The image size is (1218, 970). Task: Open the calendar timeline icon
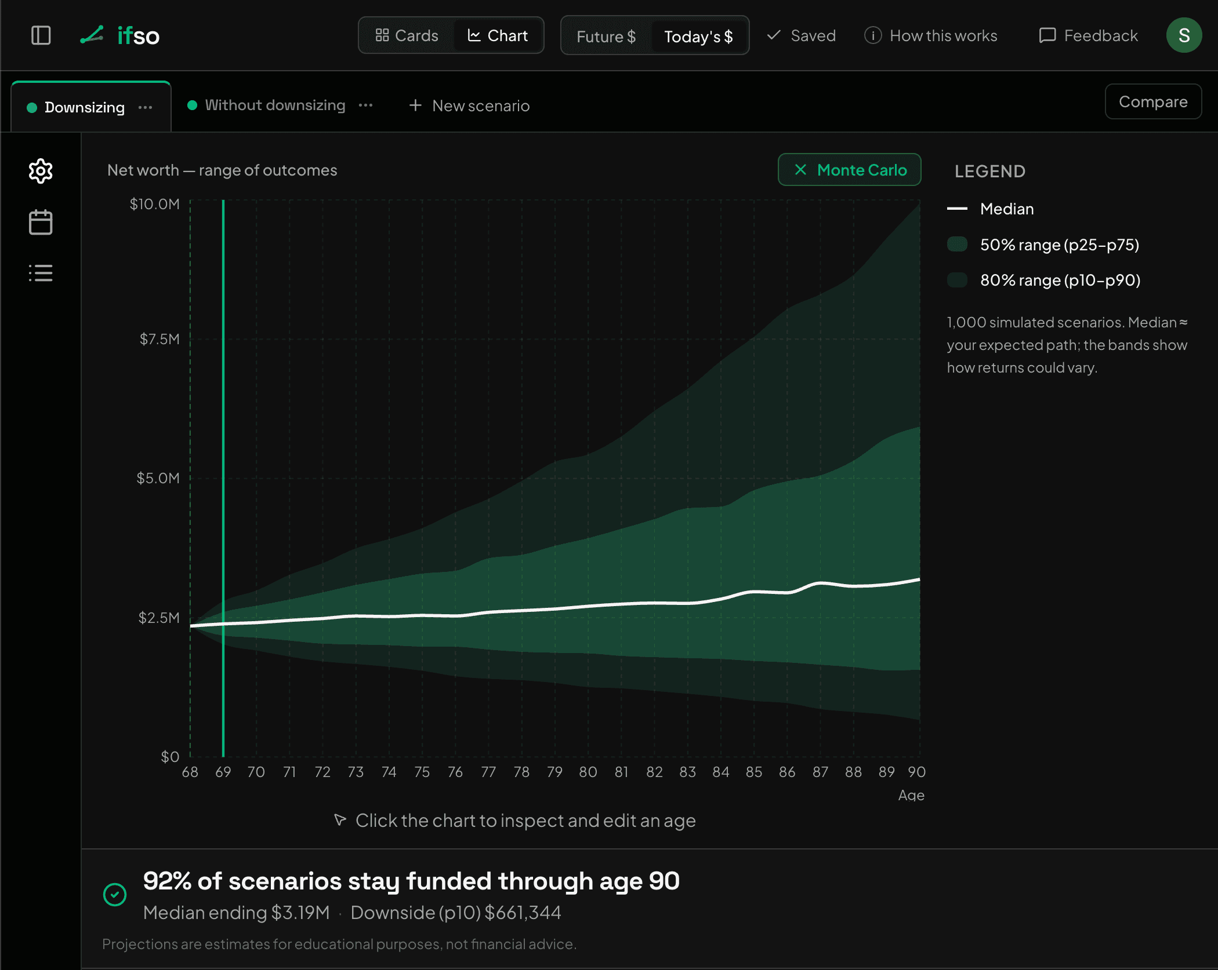pos(41,222)
